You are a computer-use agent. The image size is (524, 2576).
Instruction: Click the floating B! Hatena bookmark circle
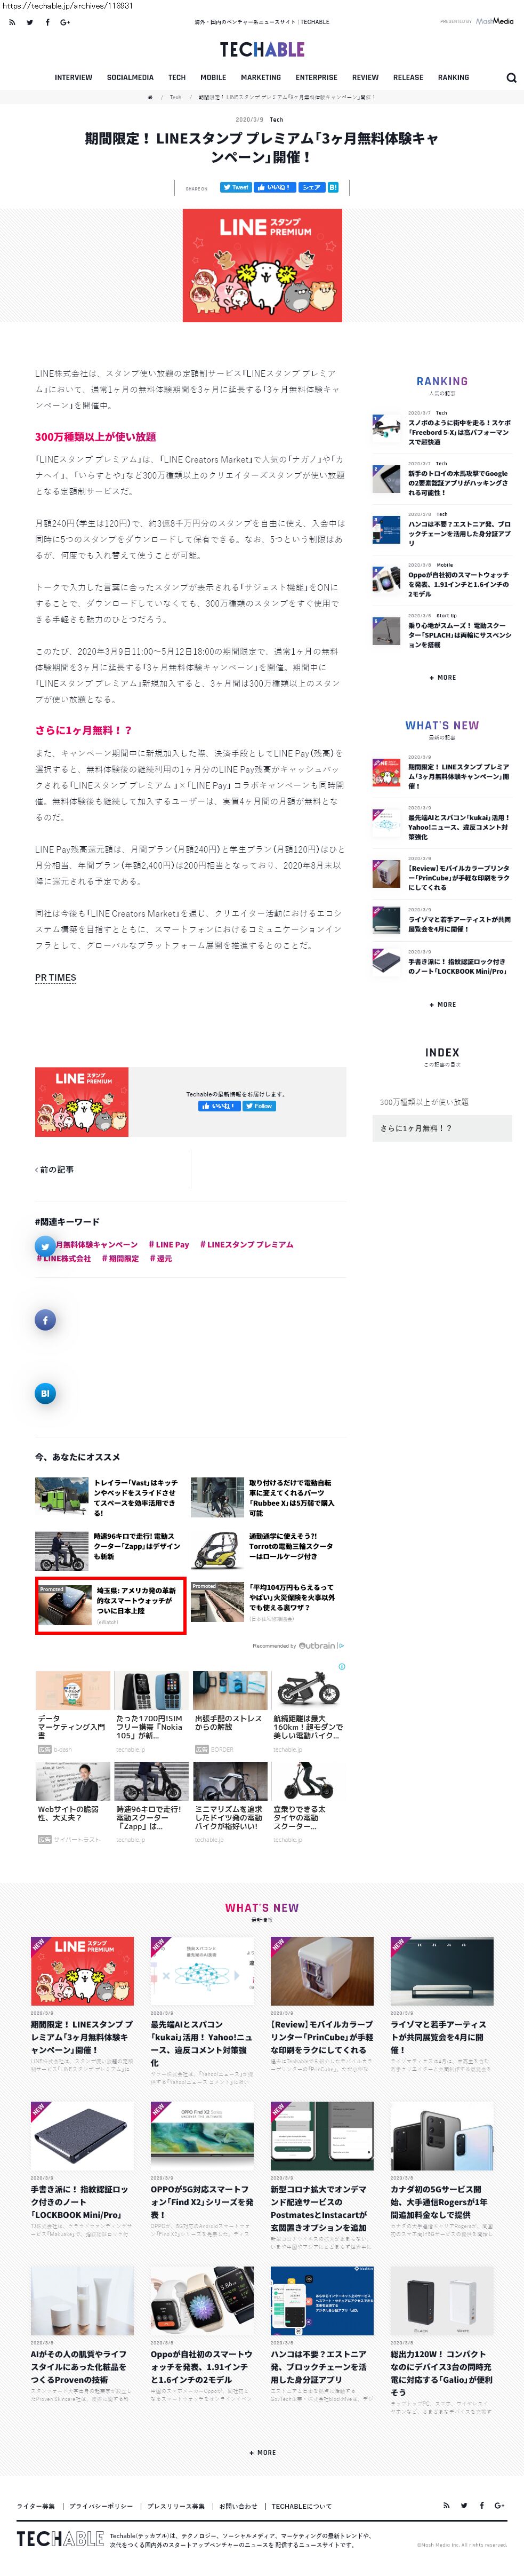click(45, 1393)
